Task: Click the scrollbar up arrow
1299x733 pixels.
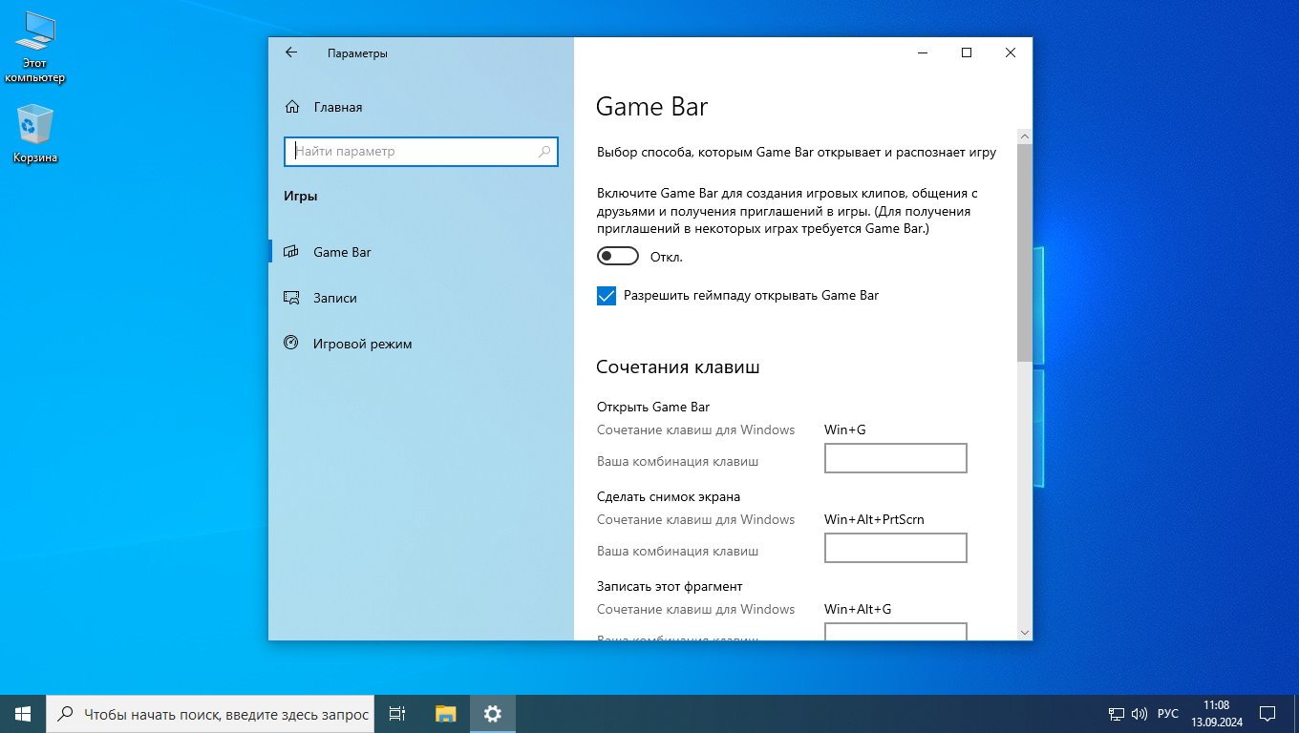Action: (x=1024, y=136)
